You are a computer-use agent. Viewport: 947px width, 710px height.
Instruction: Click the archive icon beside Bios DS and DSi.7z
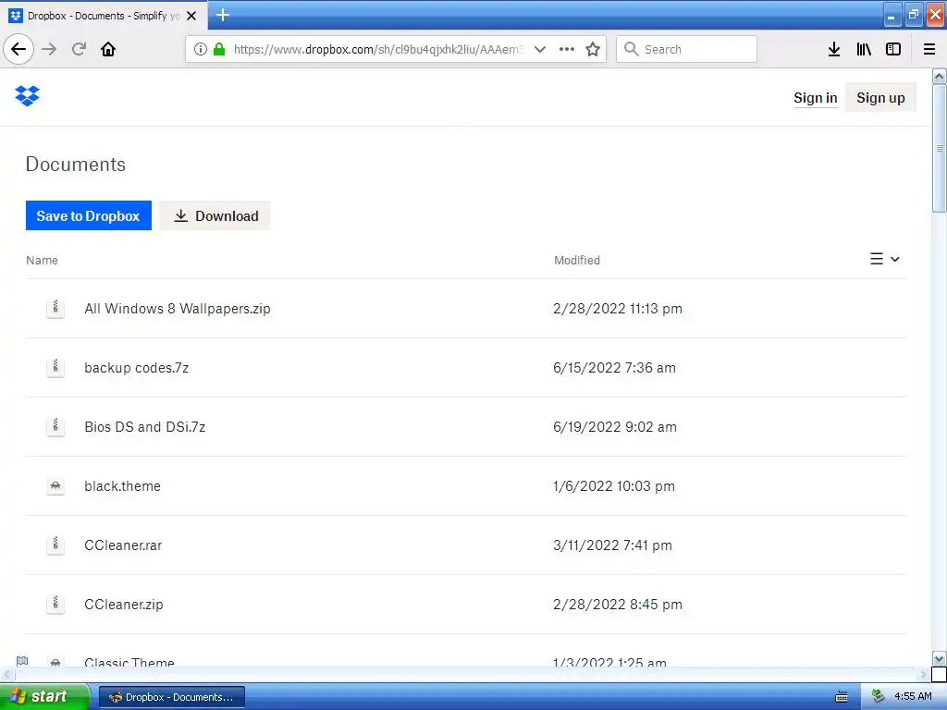click(x=55, y=427)
